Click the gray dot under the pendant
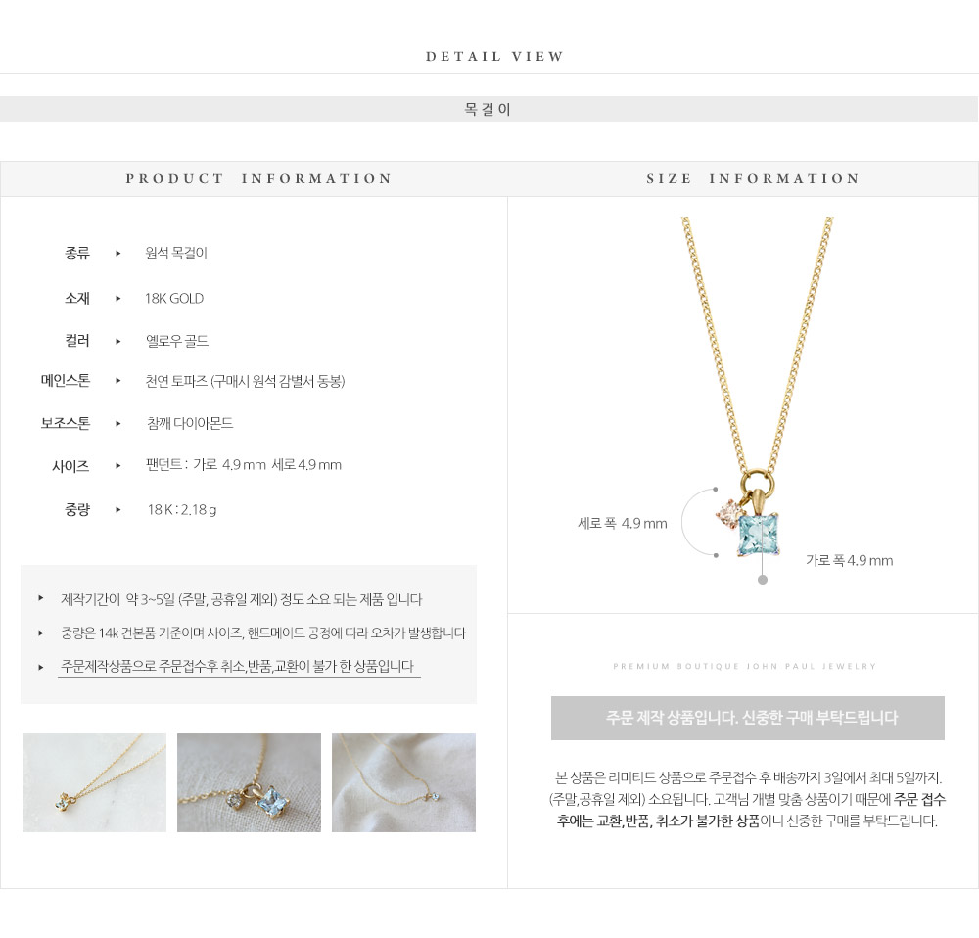This screenshot has width=979, height=938. [763, 580]
